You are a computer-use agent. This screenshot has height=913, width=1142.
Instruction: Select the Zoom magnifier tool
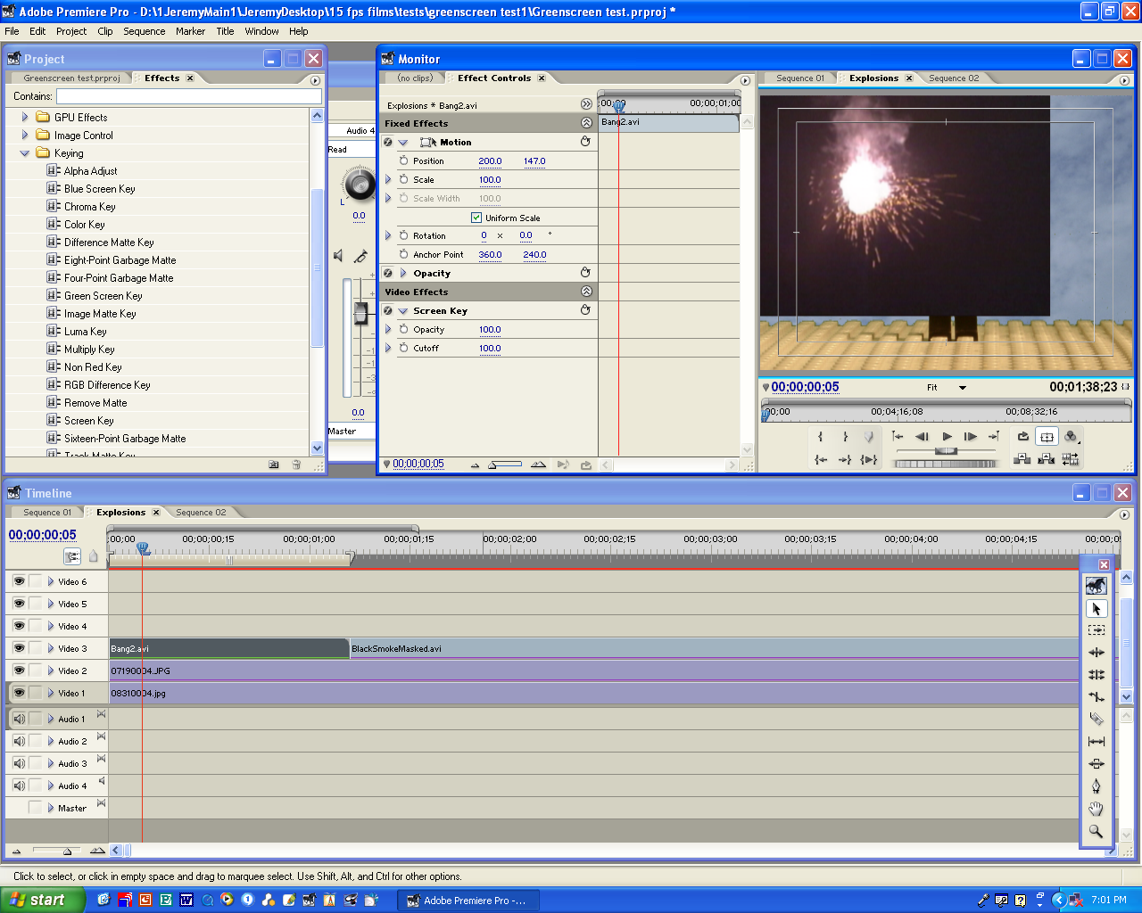pos(1096,831)
